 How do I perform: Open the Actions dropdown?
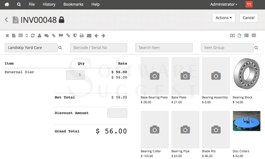(223, 18)
